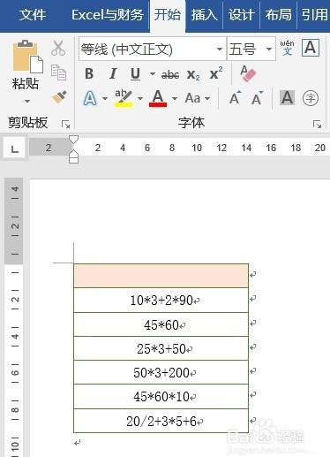Toggle Italic formatting
Screen dimensions: 330x457
[x=113, y=73]
